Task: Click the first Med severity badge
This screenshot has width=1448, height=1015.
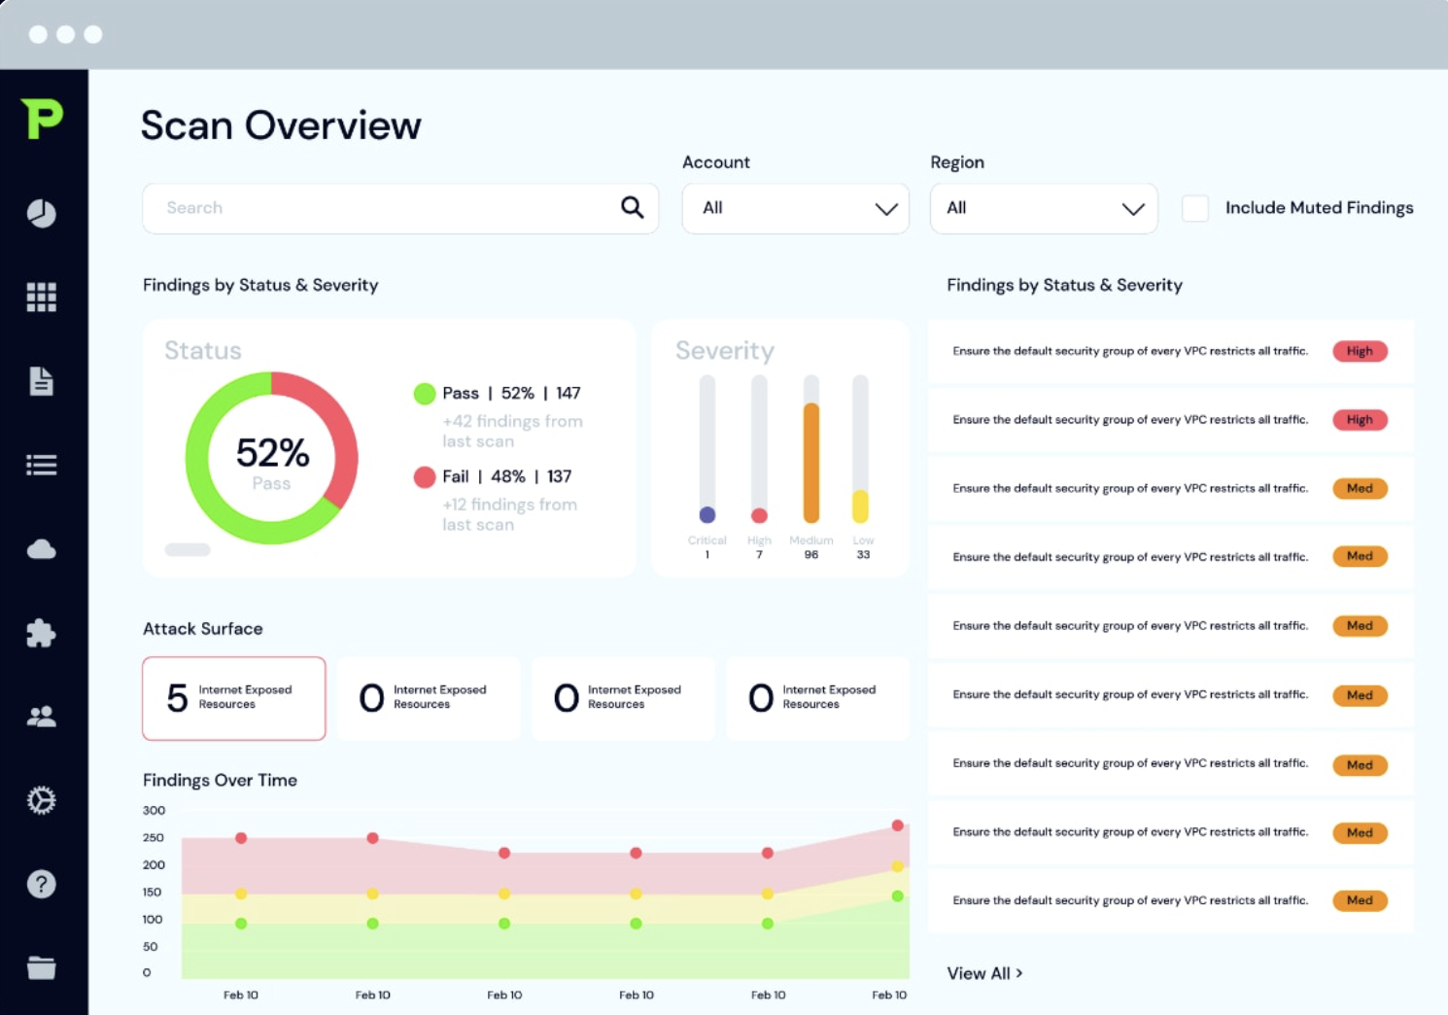Action: click(1360, 488)
